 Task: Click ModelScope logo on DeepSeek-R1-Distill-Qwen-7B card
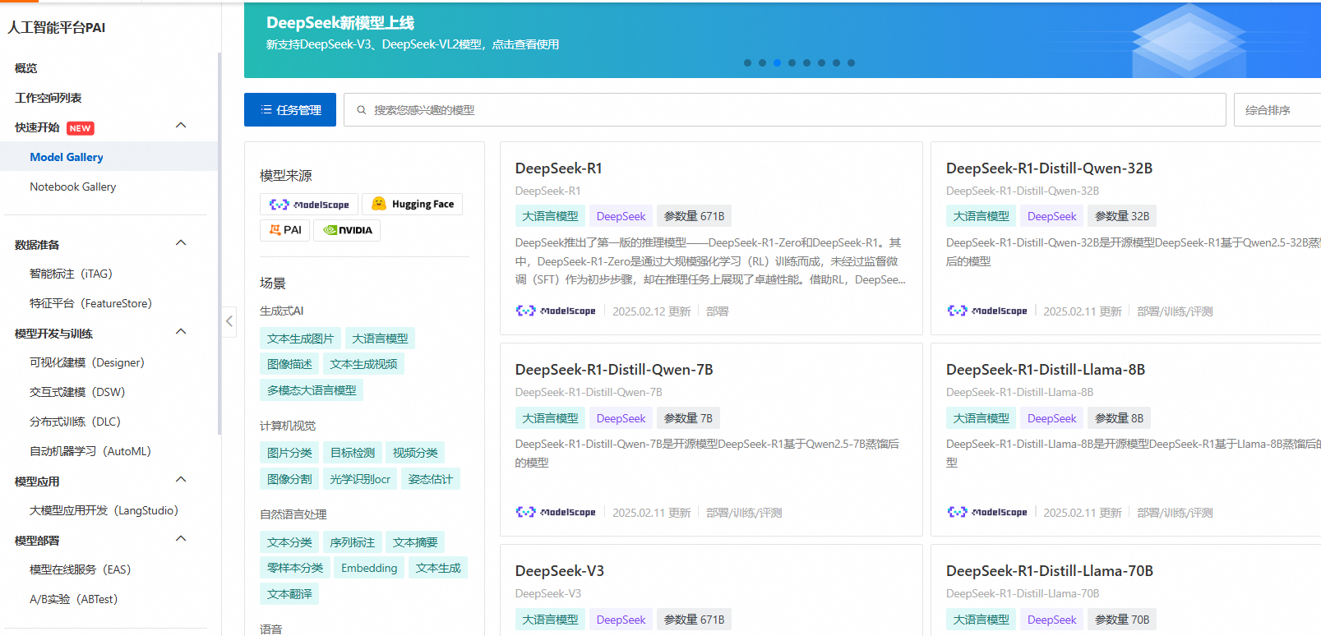pos(556,512)
